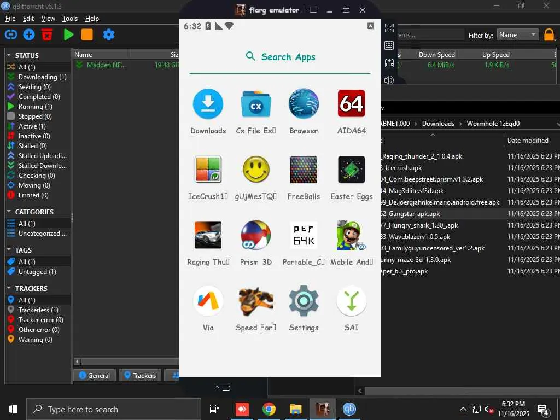The width and height of the screenshot is (560, 420).
Task: Switch to the General tab
Action: 94,375
